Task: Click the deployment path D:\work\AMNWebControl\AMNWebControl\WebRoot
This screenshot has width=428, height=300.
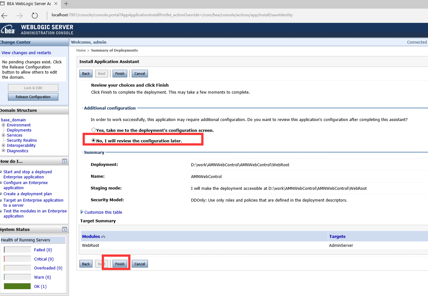Action: pyautogui.click(x=240, y=165)
